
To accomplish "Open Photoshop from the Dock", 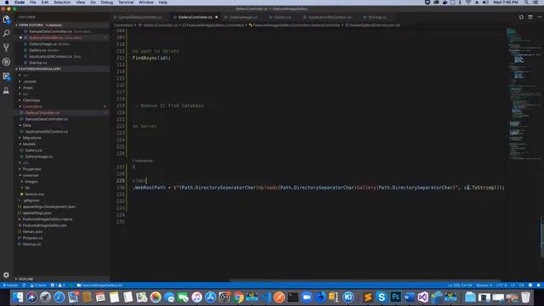I will click(x=395, y=297).
